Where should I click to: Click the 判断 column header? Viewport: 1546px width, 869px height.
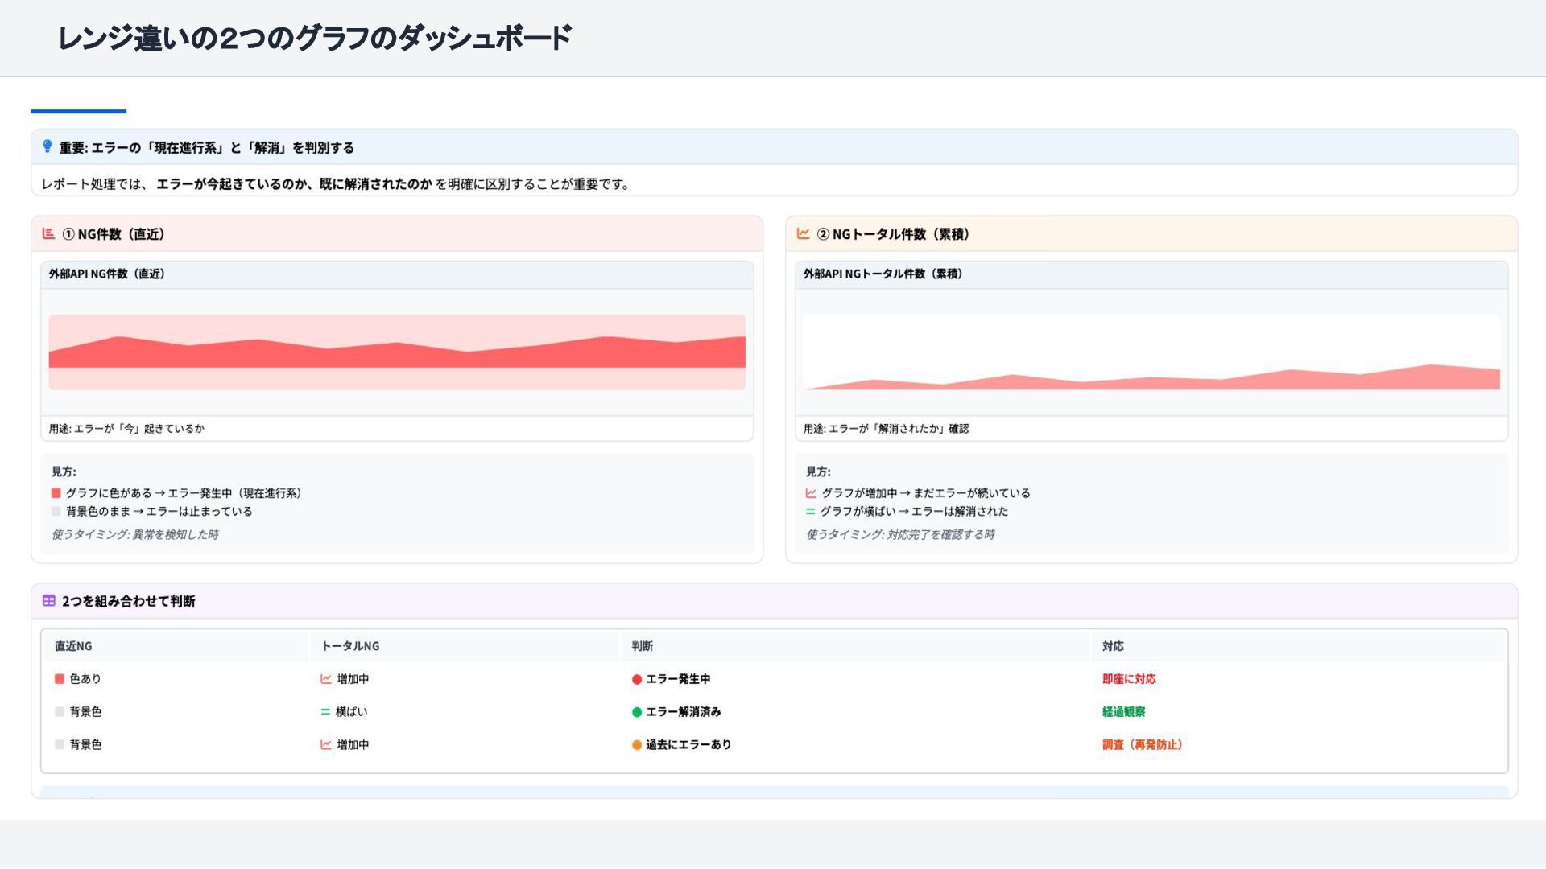click(x=642, y=646)
